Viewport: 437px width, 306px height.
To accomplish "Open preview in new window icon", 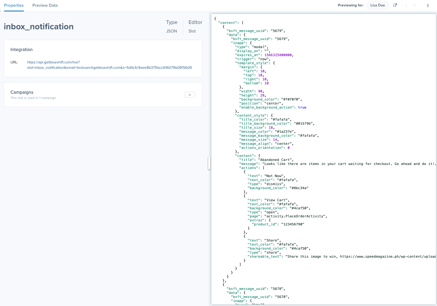I will [395, 5].
